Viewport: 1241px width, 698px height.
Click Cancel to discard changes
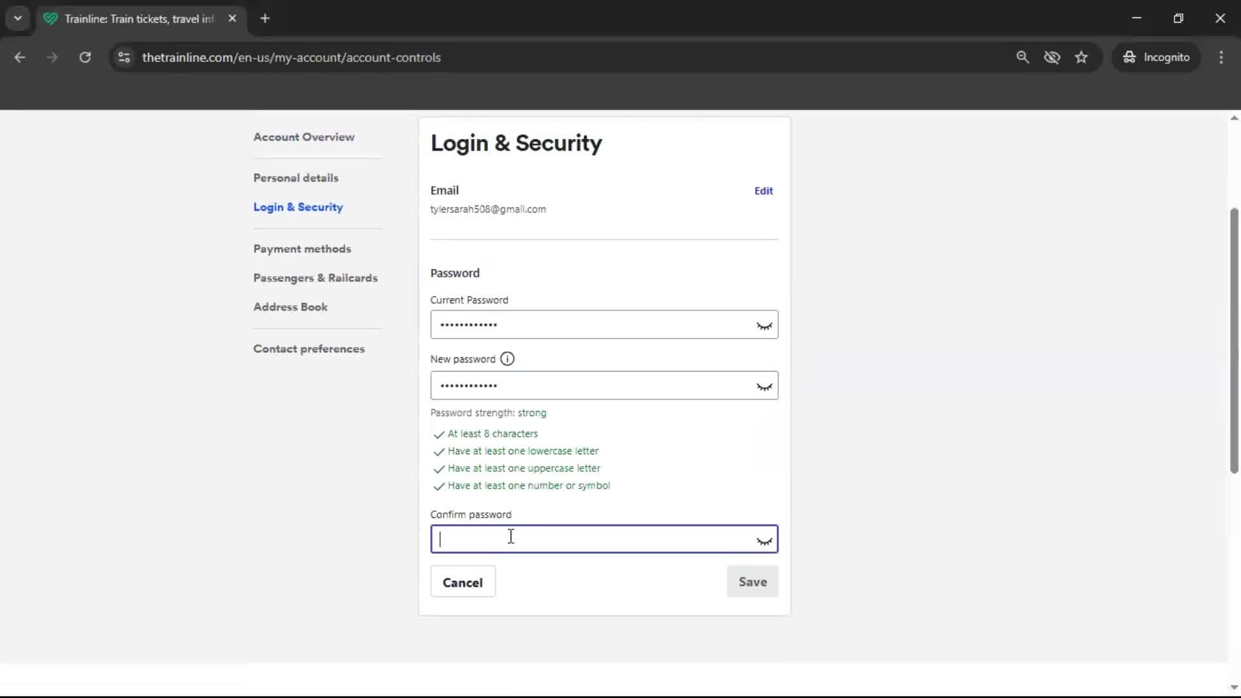point(463,582)
